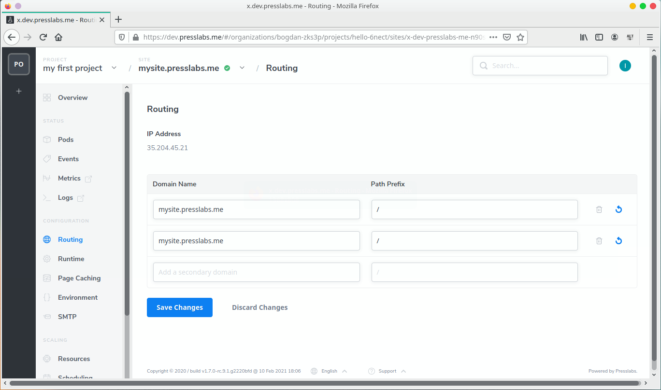Click the green site status checkmark
The width and height of the screenshot is (661, 390).
coord(227,68)
